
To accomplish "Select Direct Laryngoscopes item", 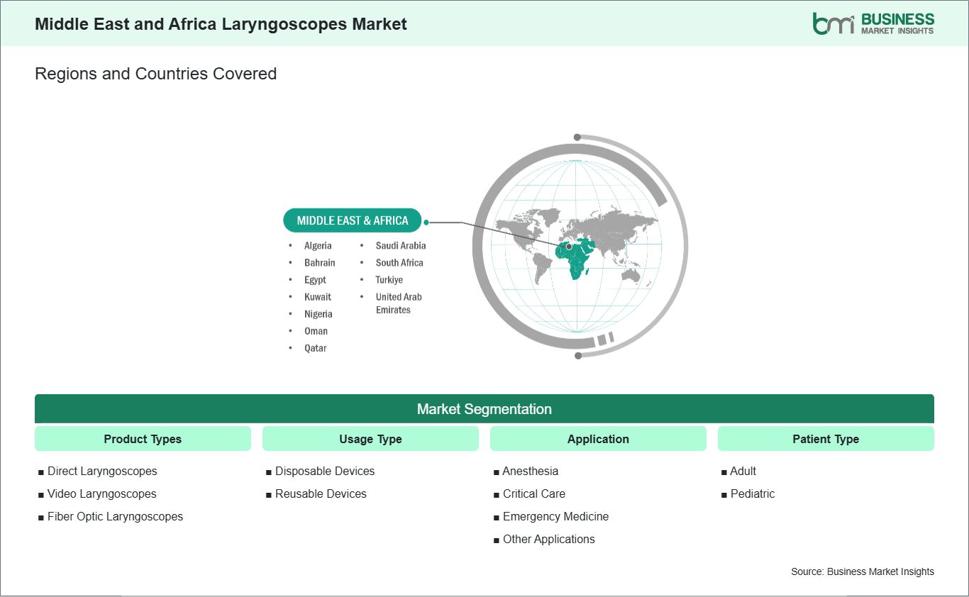I will coord(102,471).
